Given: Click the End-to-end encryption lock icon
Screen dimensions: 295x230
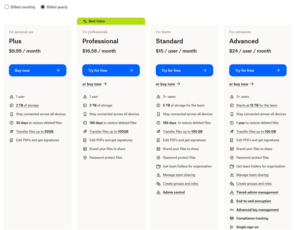Looking at the screenshot, I should [x=232, y=201].
